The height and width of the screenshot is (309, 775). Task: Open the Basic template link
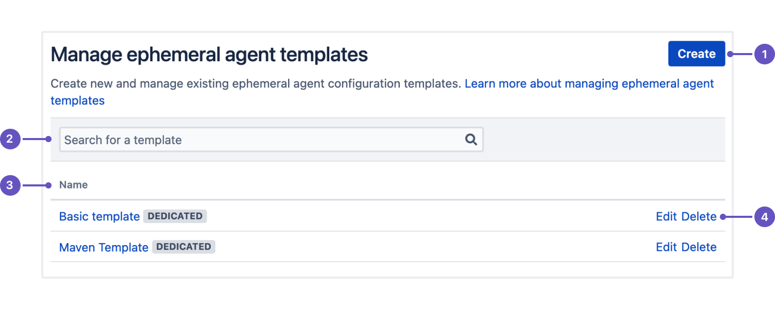[99, 217]
